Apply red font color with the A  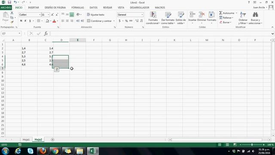point(54,21)
